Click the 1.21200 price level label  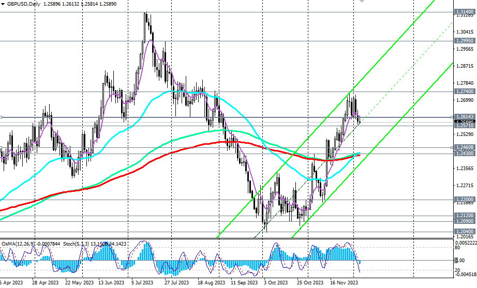pyautogui.click(x=465, y=215)
